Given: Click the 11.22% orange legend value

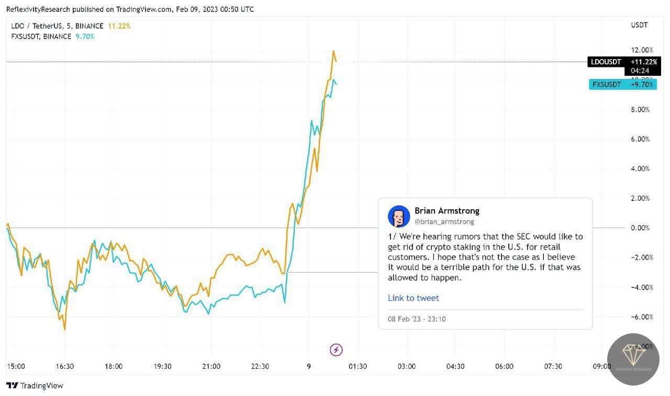Looking at the screenshot, I should point(118,25).
